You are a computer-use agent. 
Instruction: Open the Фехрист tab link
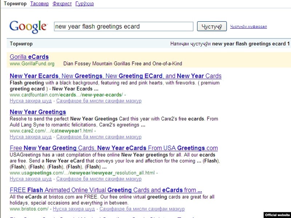point(62,4)
